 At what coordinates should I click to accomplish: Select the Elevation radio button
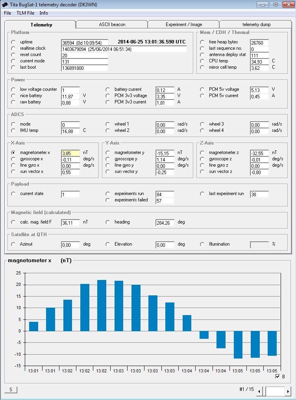click(x=108, y=244)
